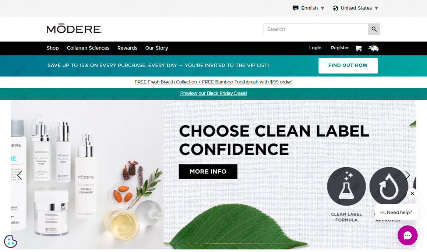Open the purple chat bubble icon

click(407, 235)
